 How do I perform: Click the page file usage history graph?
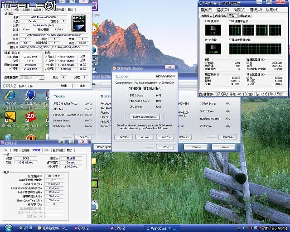pos(255,49)
